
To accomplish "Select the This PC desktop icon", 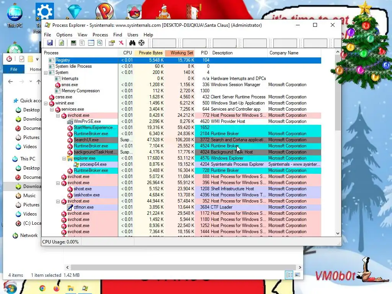I will [15, 15].
